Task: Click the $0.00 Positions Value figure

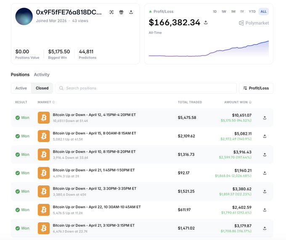Action: point(22,52)
